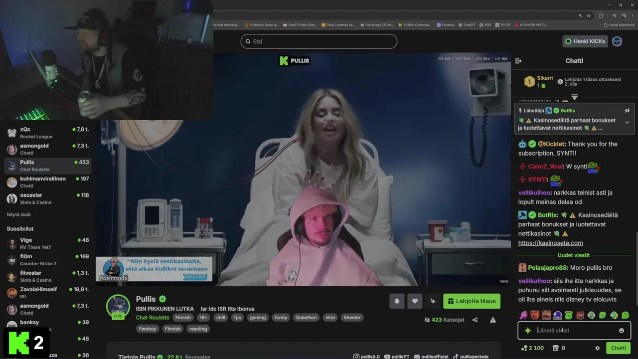Send the message with the Chatti button
Image resolution: width=638 pixels, height=359 pixels.
click(x=618, y=348)
